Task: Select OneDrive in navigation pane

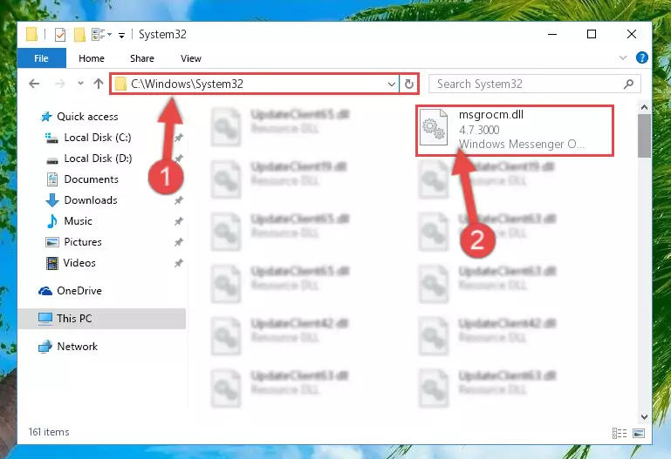Action: tap(79, 291)
